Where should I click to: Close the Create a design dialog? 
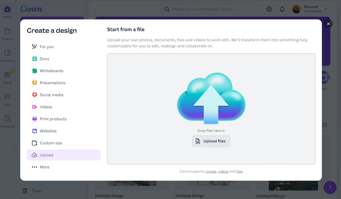tap(328, 24)
